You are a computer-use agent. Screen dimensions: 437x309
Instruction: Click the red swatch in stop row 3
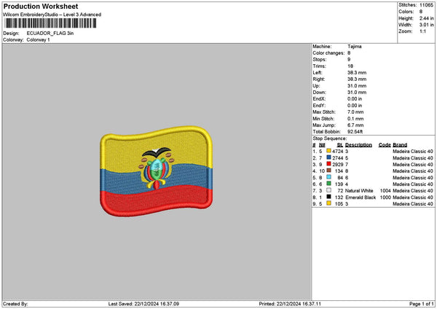tap(328, 164)
